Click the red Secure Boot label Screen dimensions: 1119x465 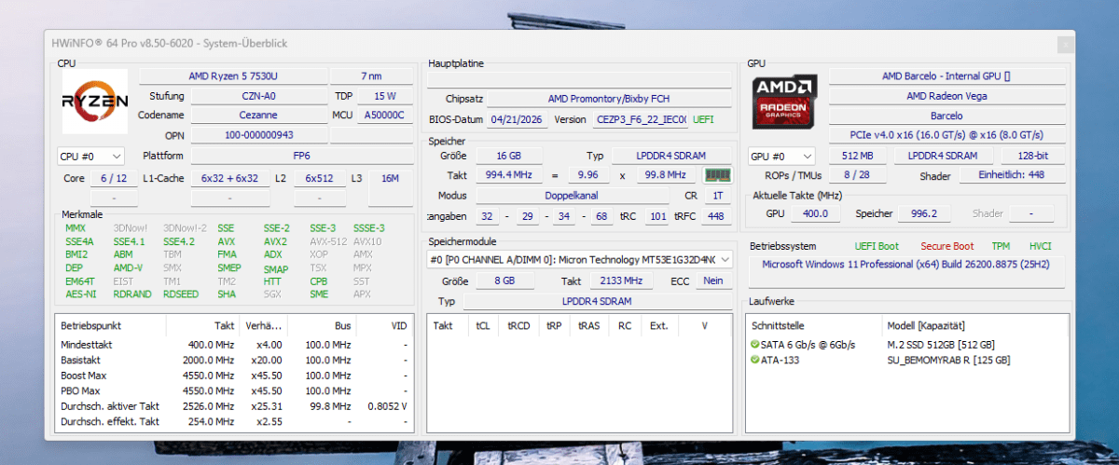coord(947,247)
